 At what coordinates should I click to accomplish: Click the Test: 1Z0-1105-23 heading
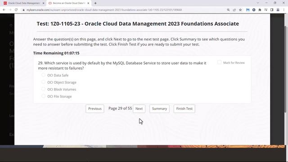point(138,24)
